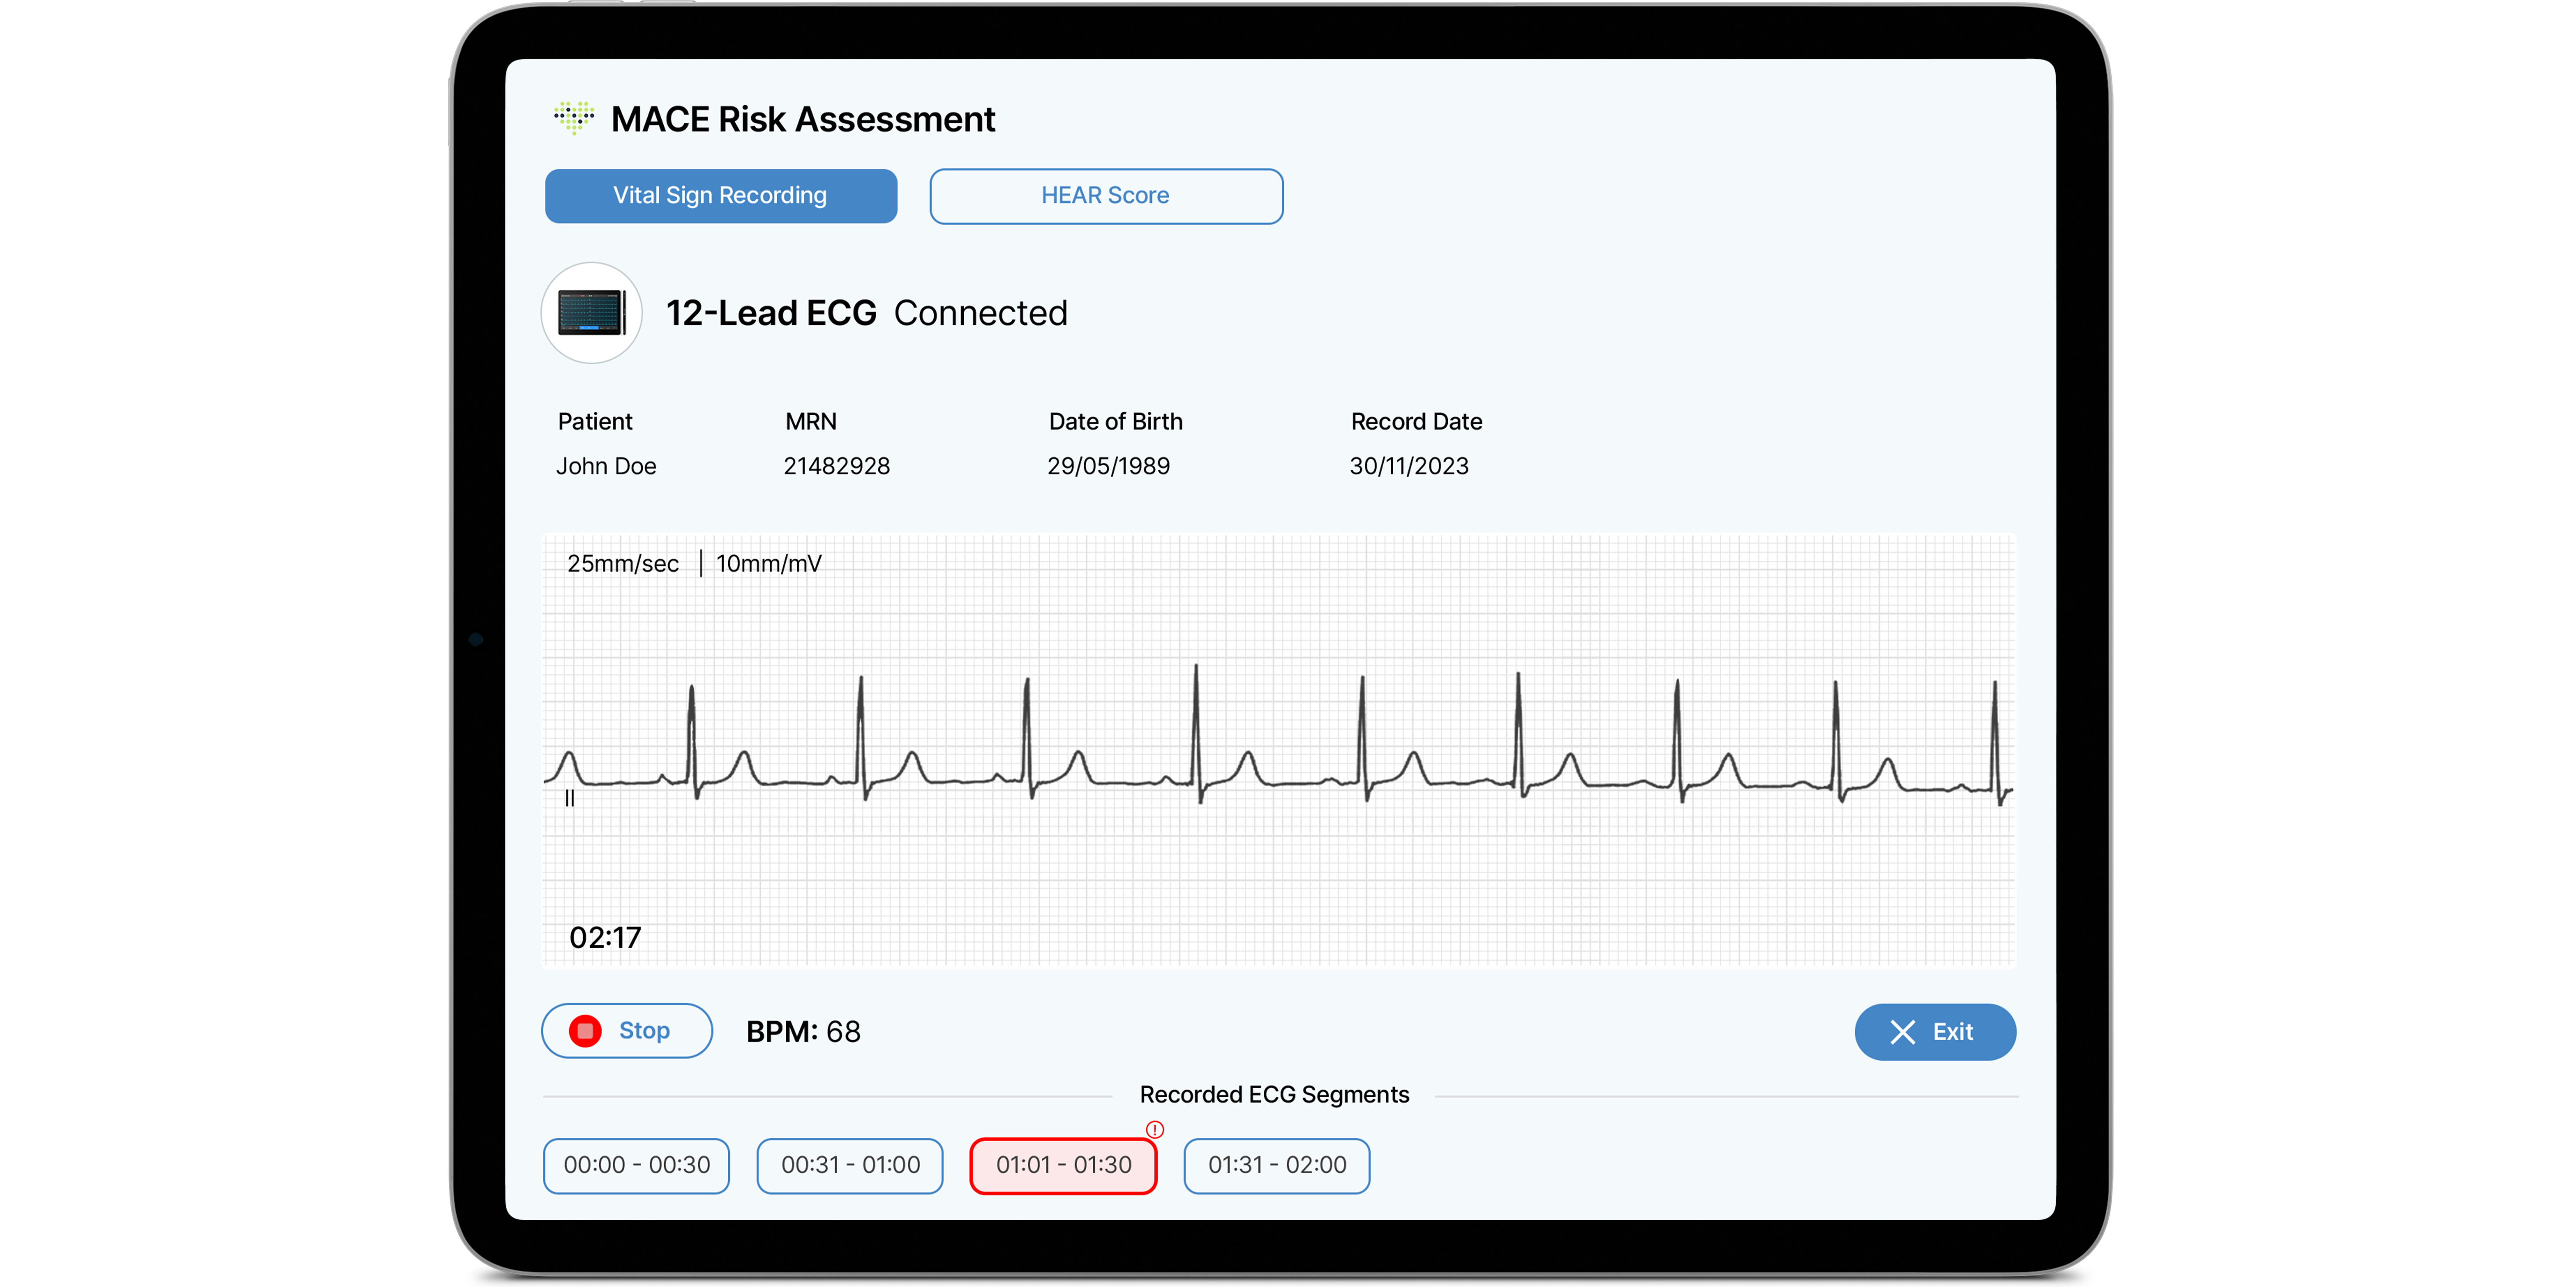
Task: Exit the ECG recording screen
Action: click(x=1935, y=1032)
